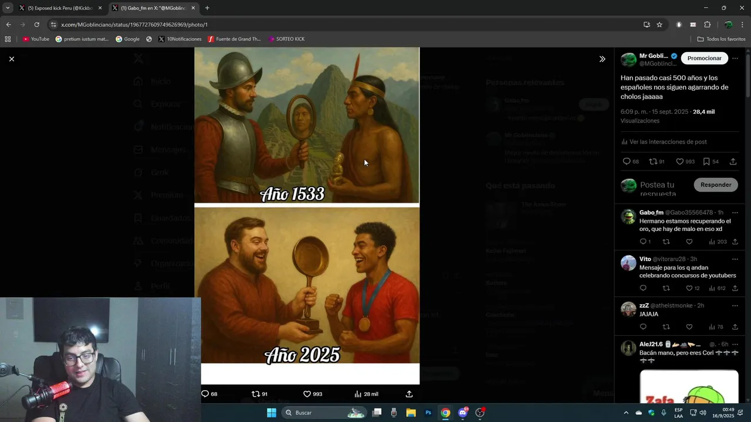Repost Gabo_fm's comment
The height and width of the screenshot is (422, 751).
[666, 241]
